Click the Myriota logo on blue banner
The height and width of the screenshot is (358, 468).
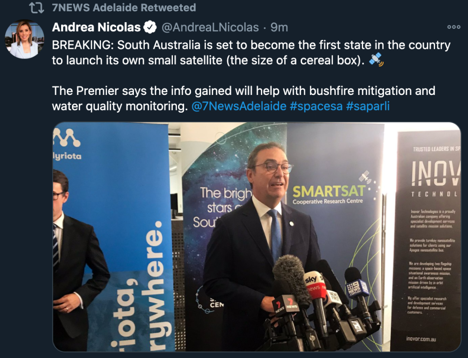(x=67, y=144)
